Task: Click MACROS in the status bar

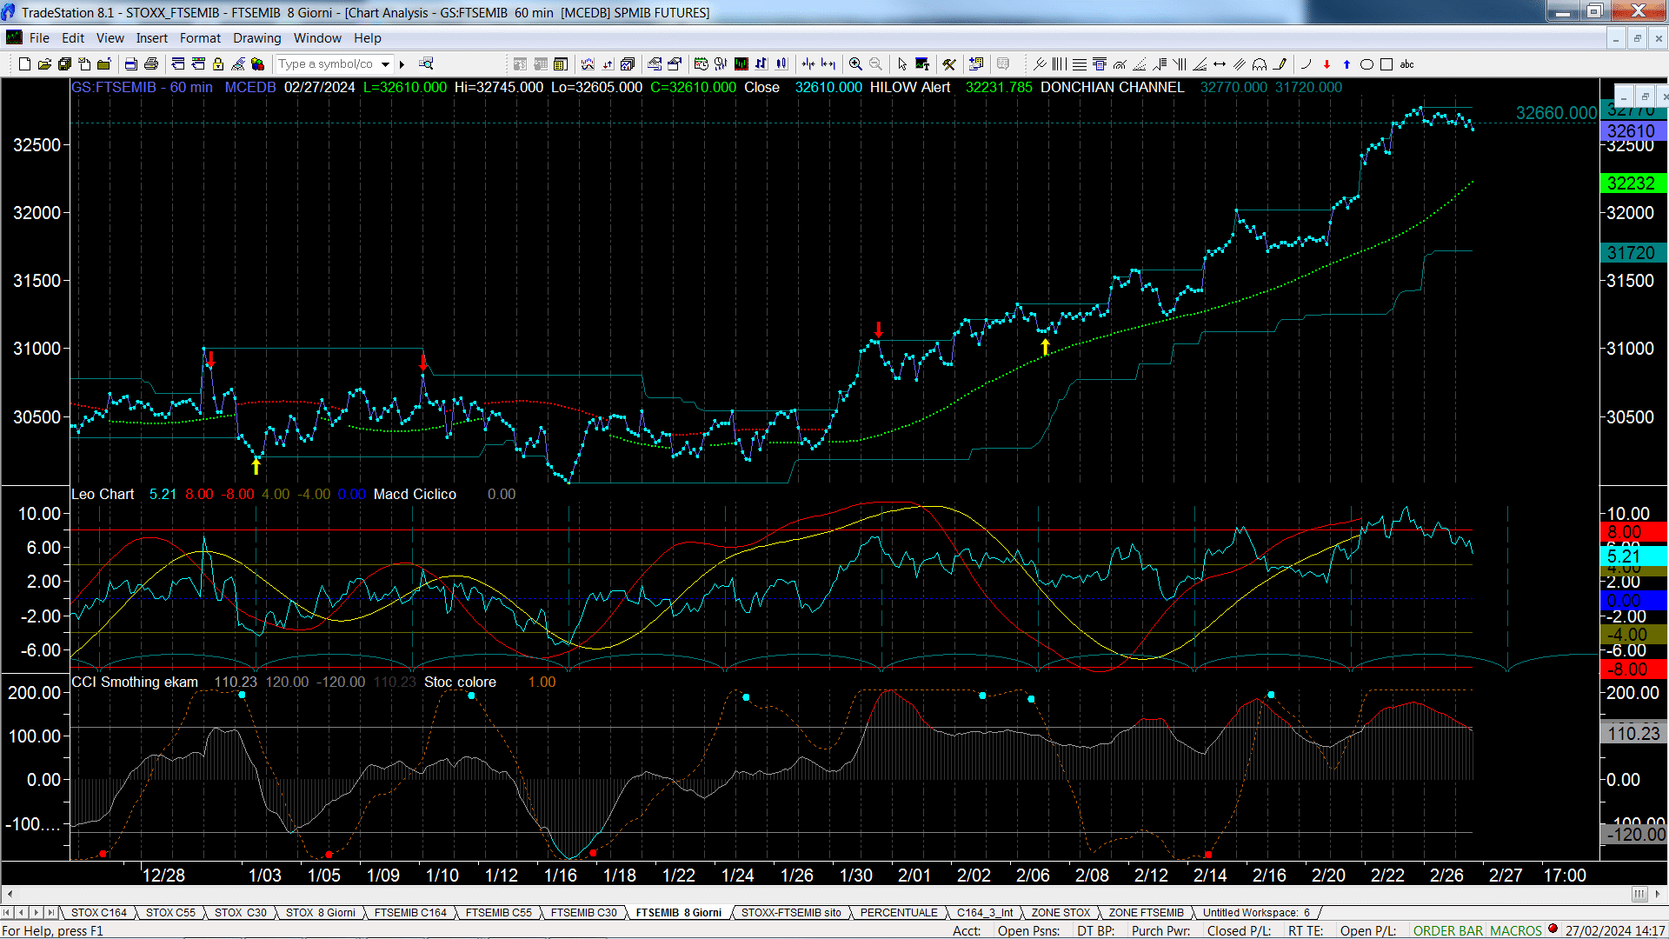Action: point(1516,931)
